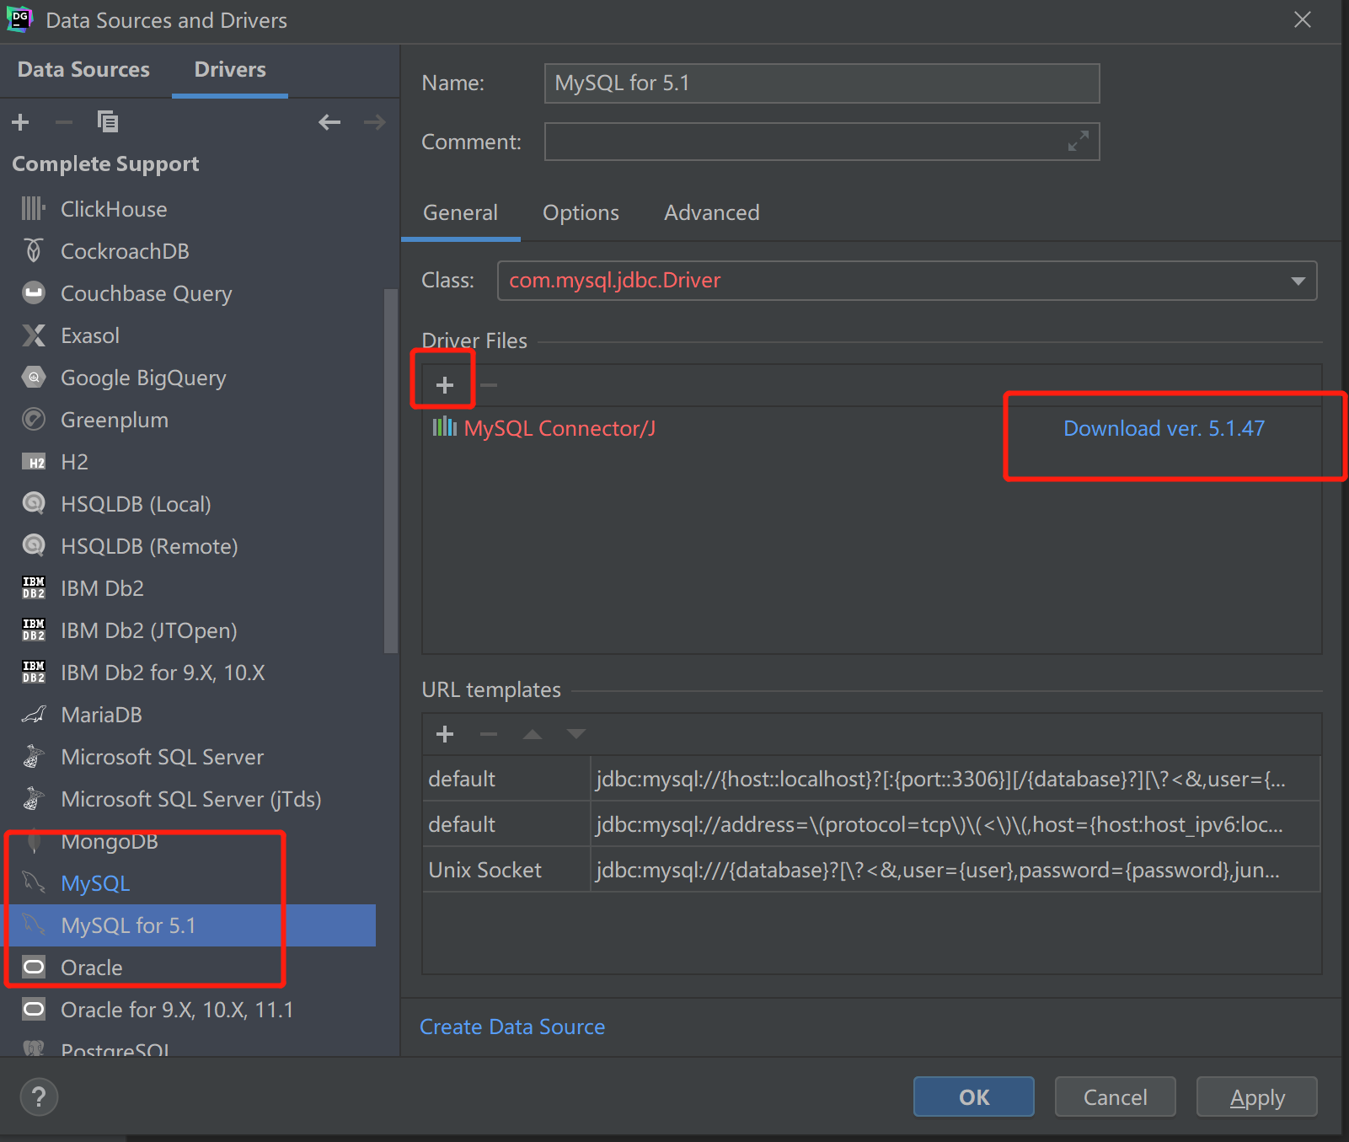The image size is (1349, 1142).
Task: Click the Apply button
Action: click(1257, 1096)
